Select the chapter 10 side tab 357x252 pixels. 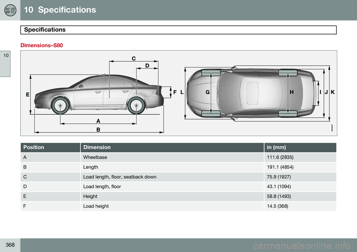(5, 64)
